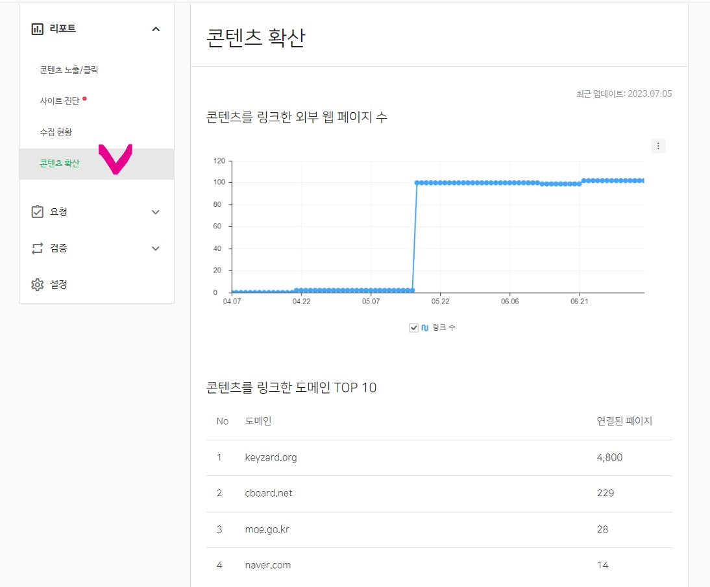Open 설정 via the gear icon
710x587 pixels.
coord(37,284)
